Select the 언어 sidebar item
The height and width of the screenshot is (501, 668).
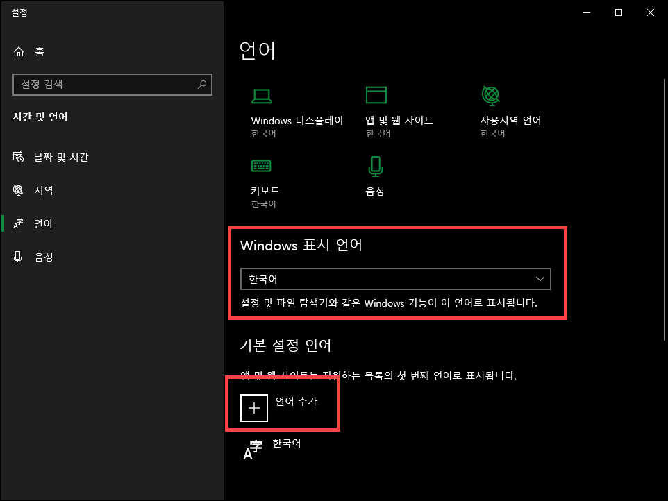112,223
